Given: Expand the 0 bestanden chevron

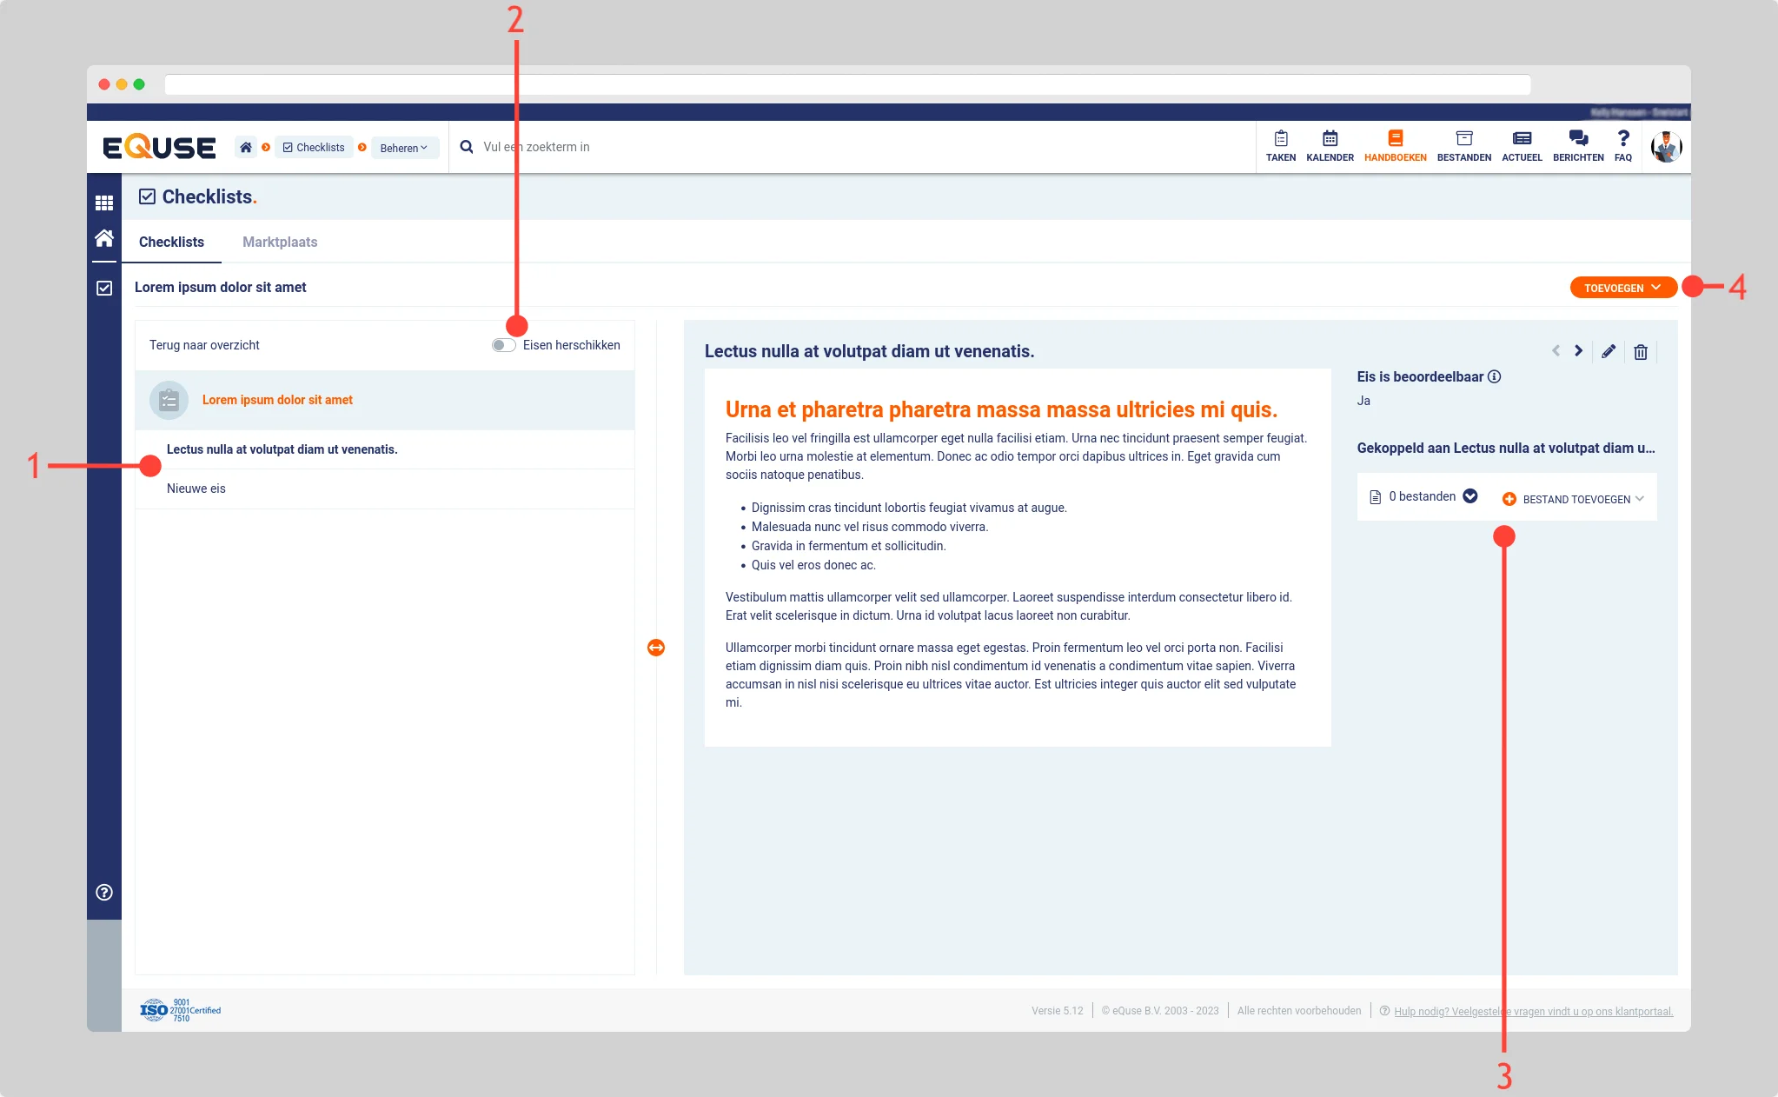Looking at the screenshot, I should (x=1470, y=496).
